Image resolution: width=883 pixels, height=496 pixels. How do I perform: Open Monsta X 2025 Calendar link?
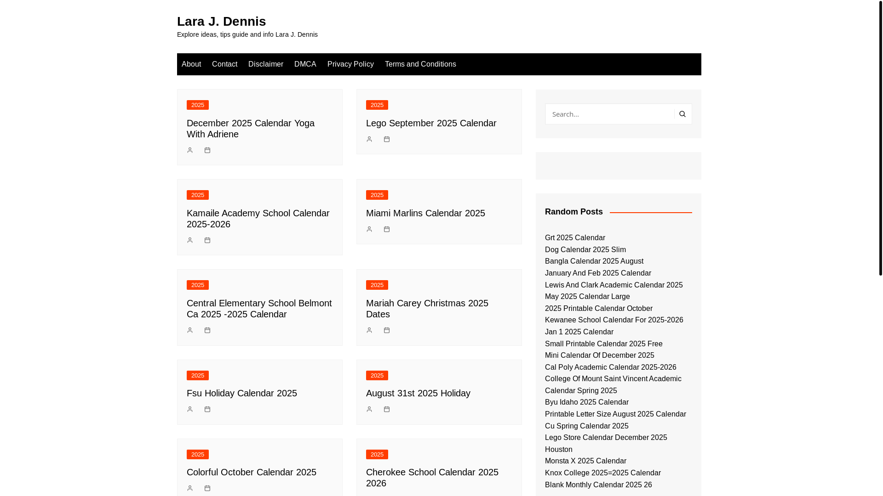tap(585, 461)
